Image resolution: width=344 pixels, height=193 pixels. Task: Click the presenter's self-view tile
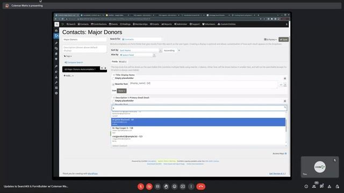[320, 167]
